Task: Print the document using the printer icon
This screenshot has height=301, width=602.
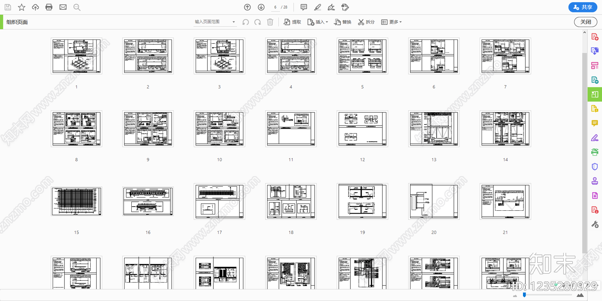Action: tap(49, 7)
